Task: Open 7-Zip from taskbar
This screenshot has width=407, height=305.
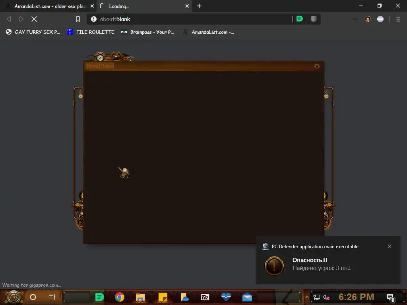Action: 205,297
